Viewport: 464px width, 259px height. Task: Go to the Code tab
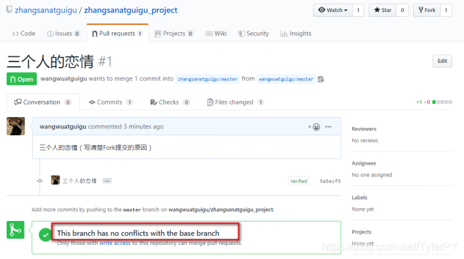pos(23,33)
